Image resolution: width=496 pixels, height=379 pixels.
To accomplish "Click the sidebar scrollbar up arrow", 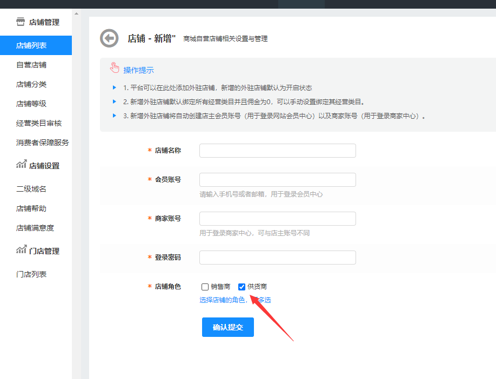I will point(76,13).
